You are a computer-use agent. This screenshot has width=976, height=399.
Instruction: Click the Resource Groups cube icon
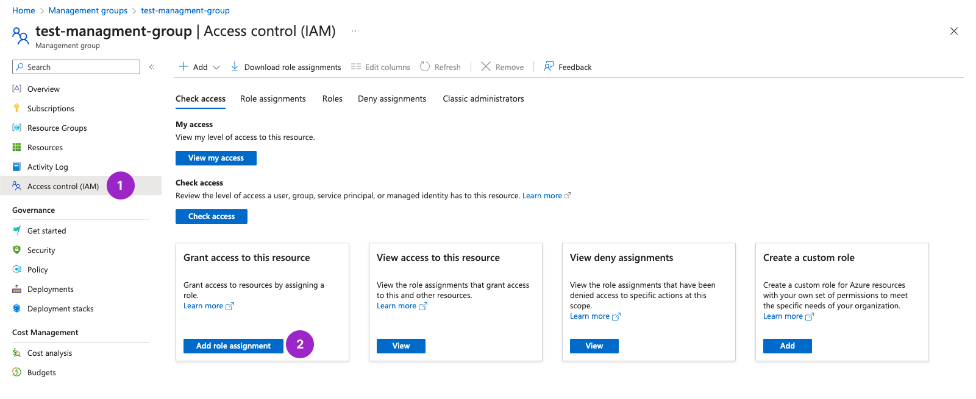tap(17, 128)
